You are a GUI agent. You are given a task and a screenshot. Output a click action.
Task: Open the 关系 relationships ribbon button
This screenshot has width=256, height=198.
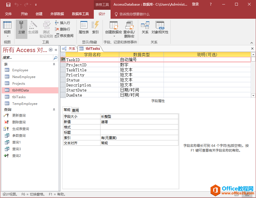(x=145, y=27)
